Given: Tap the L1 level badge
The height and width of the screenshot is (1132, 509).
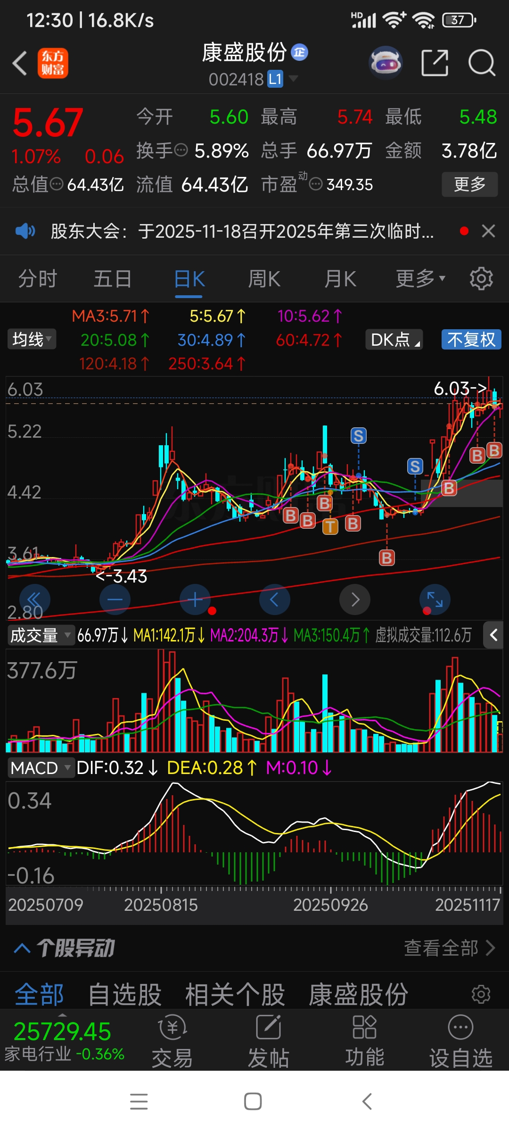Looking at the screenshot, I should tap(275, 79).
